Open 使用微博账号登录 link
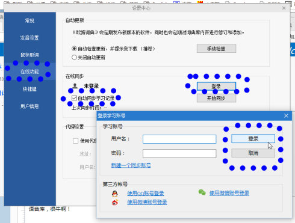 coord(147,202)
